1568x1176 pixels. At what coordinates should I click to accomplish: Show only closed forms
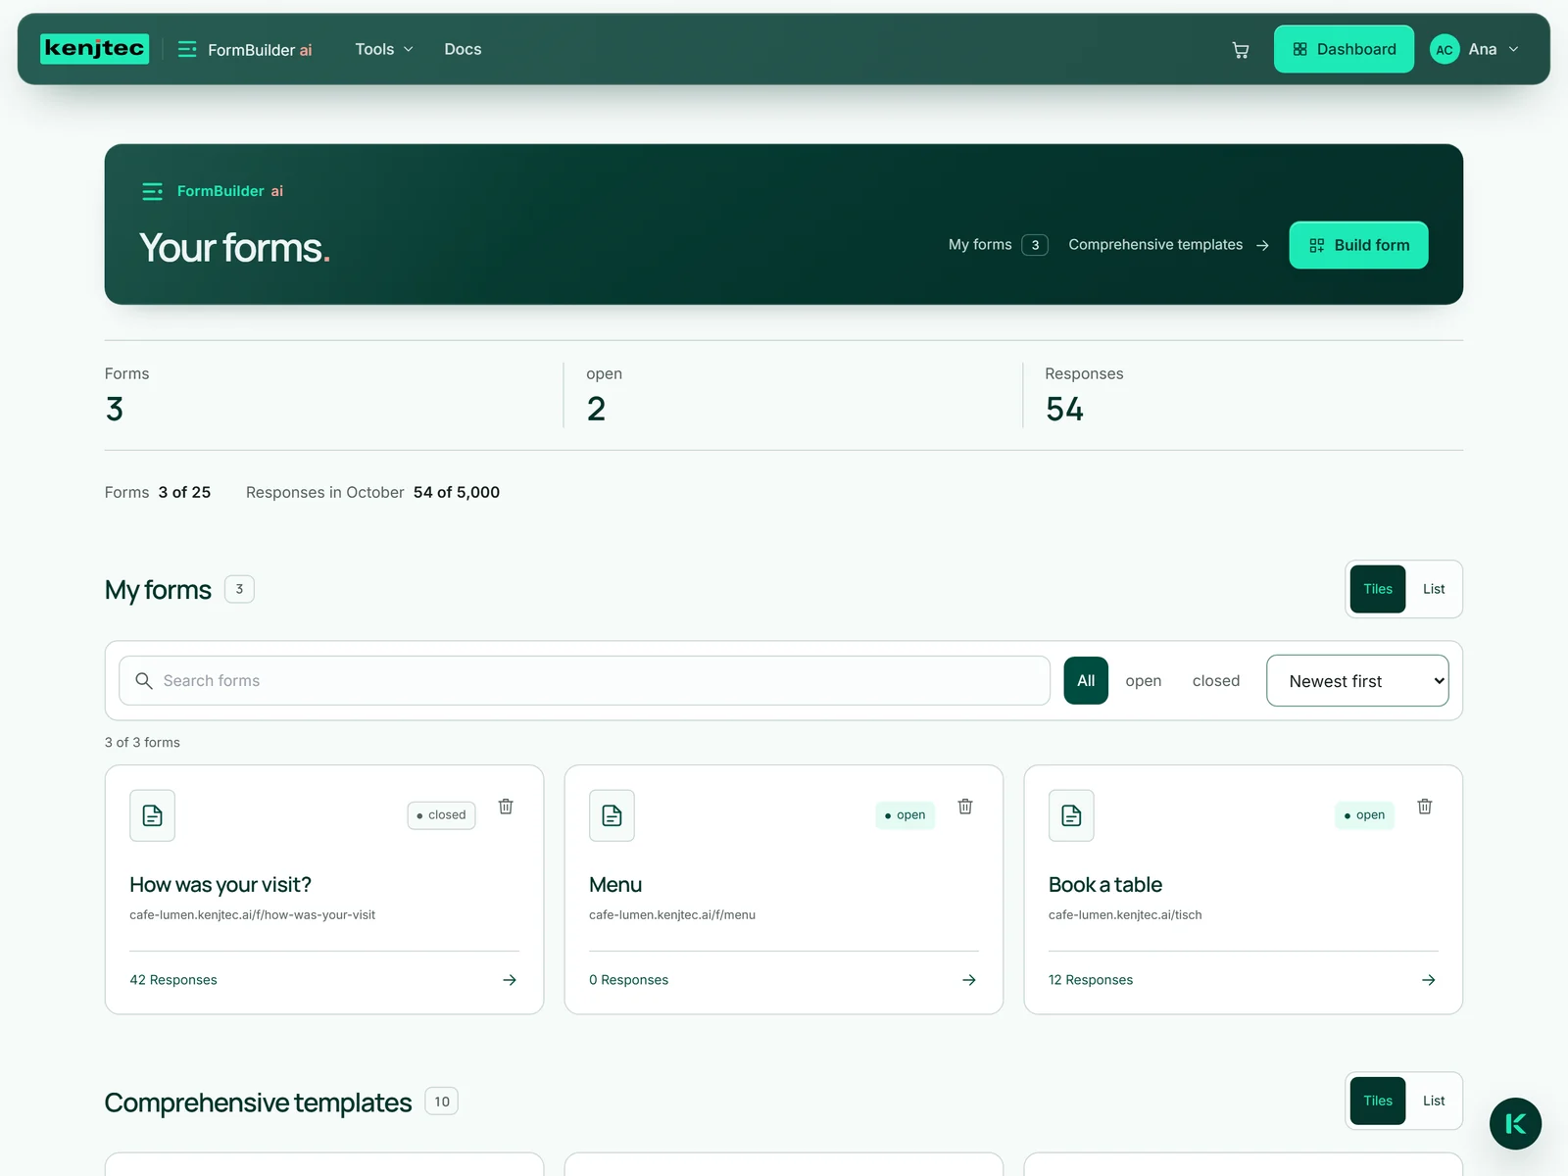pos(1215,681)
